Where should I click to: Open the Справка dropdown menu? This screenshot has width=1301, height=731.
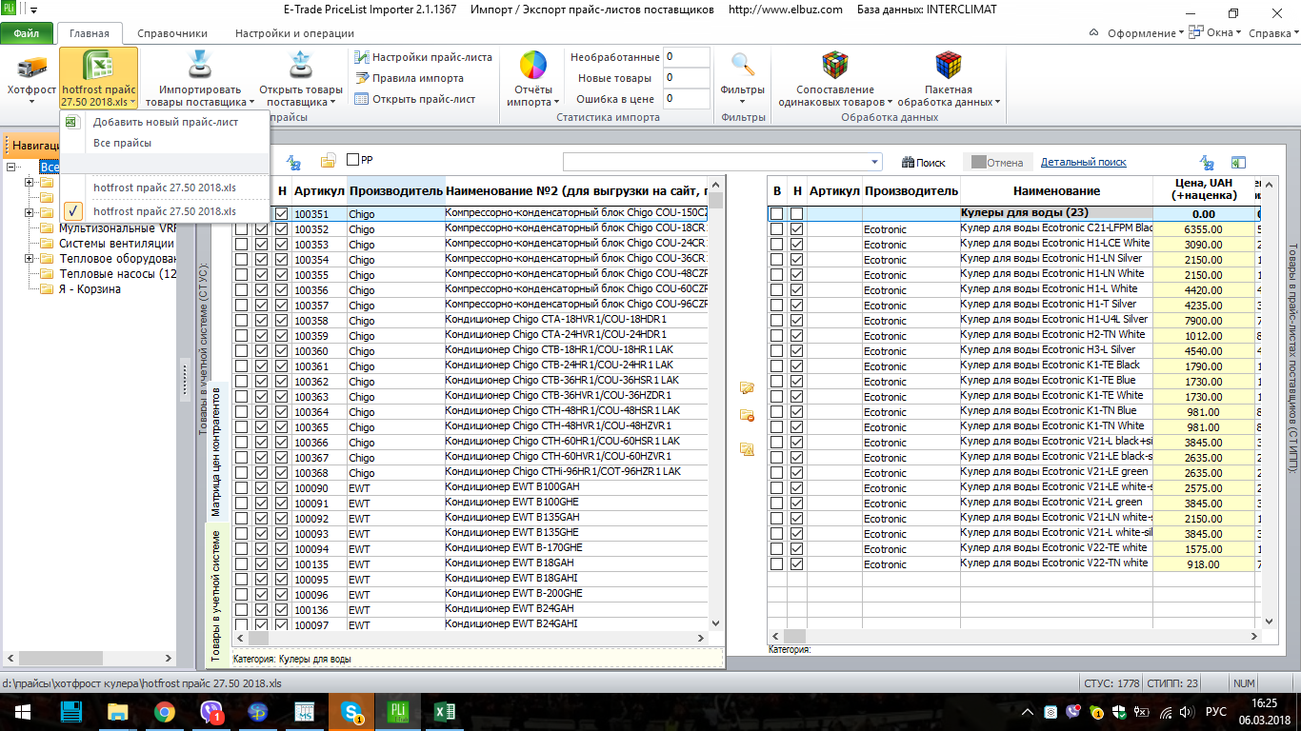click(x=1273, y=32)
